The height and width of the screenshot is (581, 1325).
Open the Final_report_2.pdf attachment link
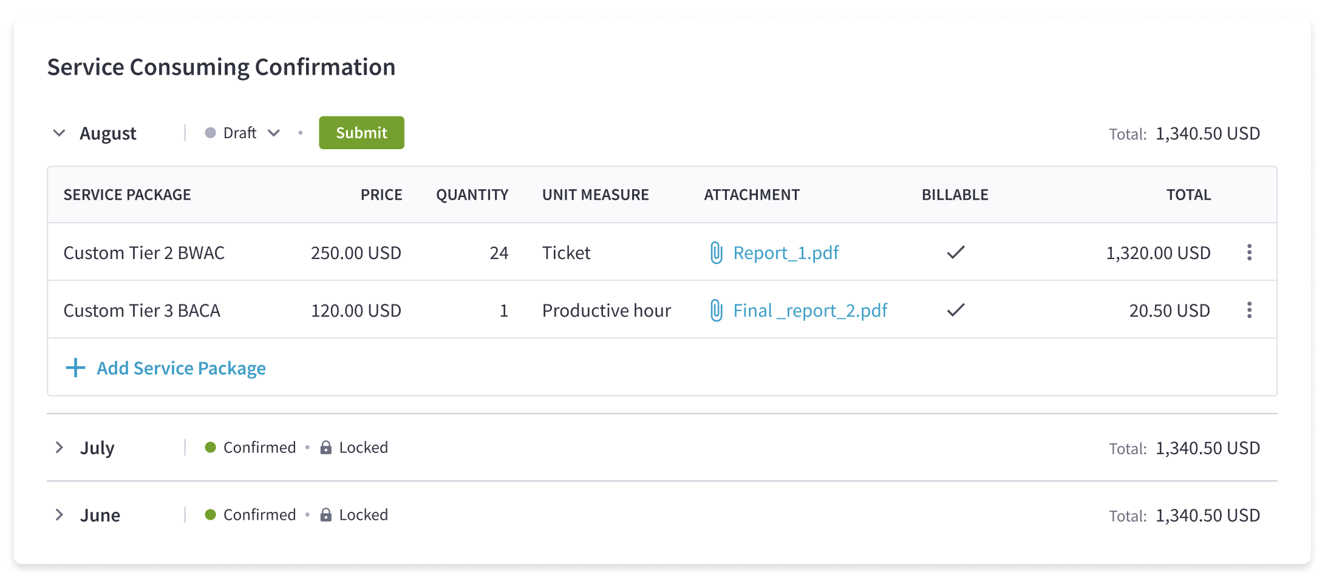point(810,310)
